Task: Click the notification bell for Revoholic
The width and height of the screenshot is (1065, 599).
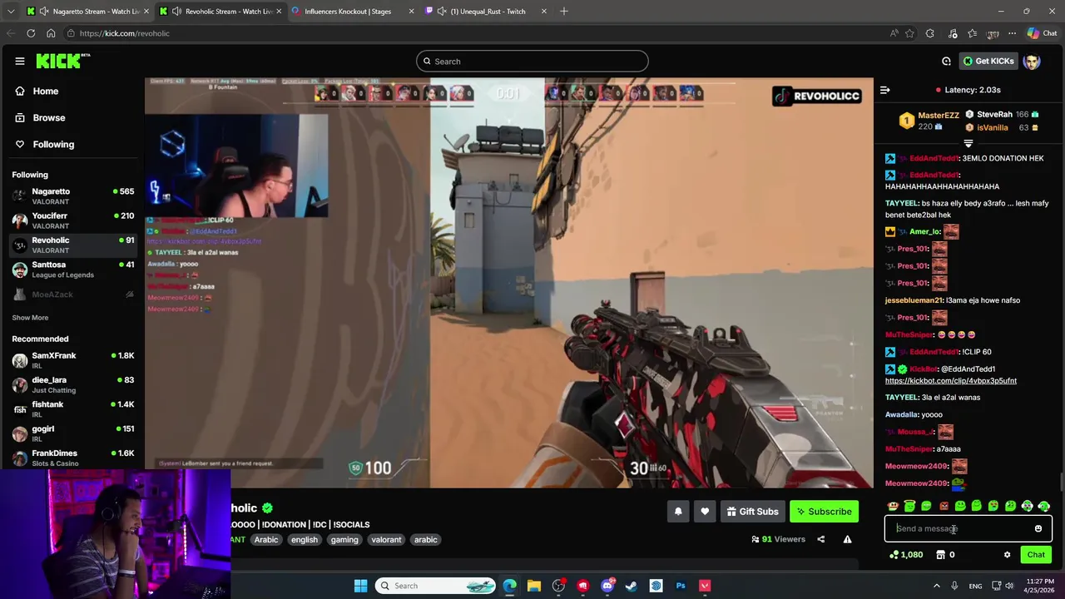Action: tap(678, 512)
